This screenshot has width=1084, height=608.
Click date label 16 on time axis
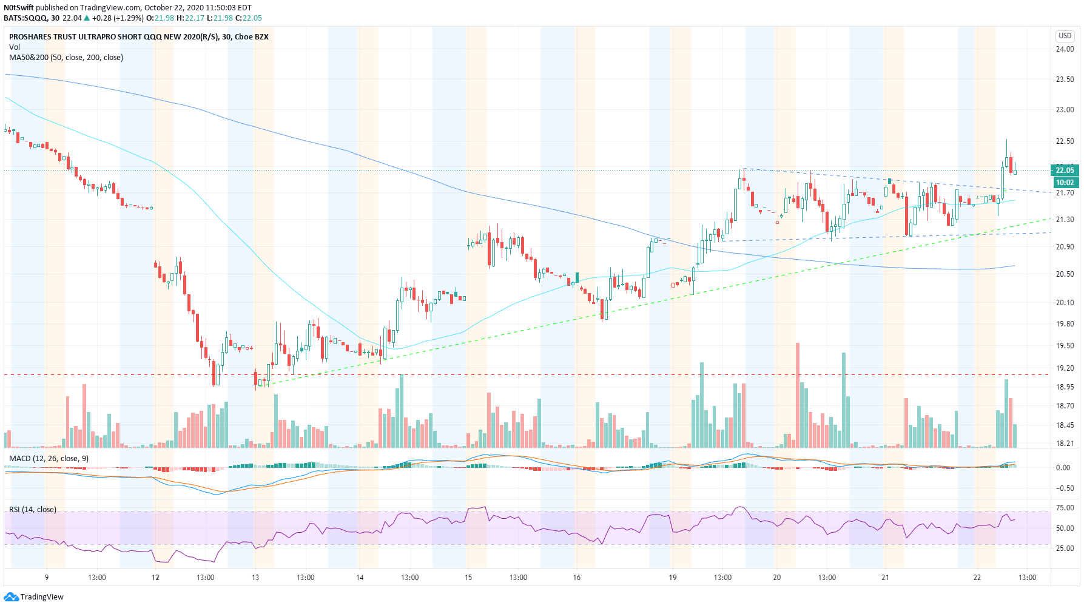point(577,578)
